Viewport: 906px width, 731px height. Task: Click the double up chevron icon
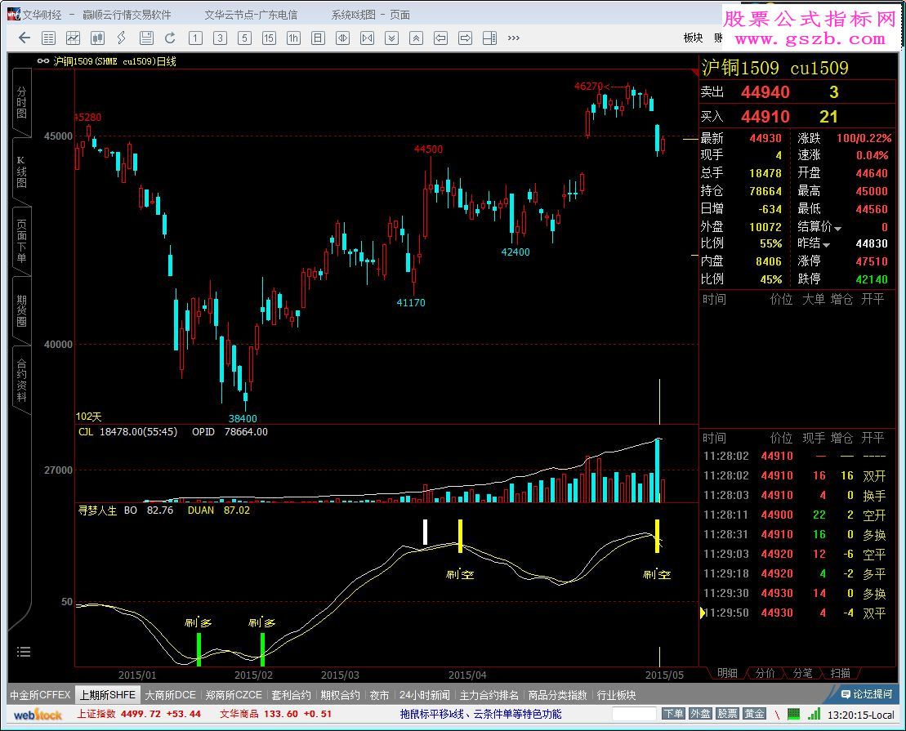(x=416, y=38)
